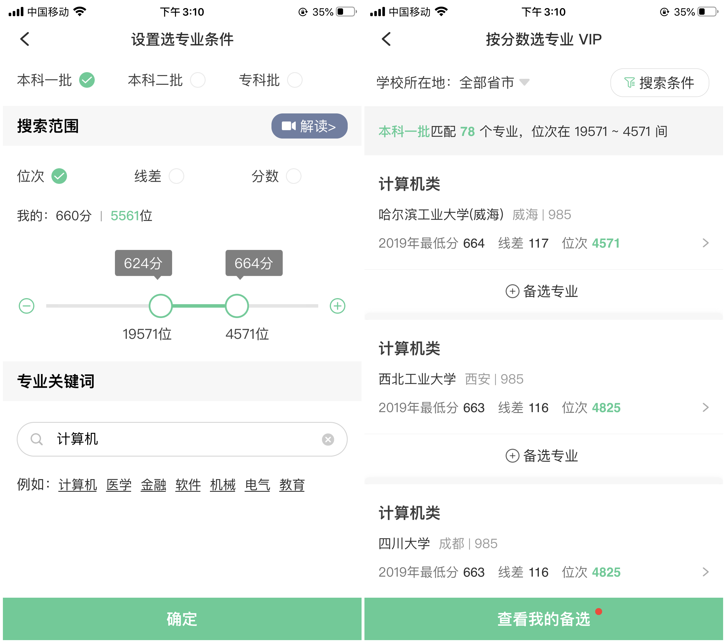Viewport: 726px width, 643px height.
Task: Click matched count 78 in summary
Action: pyautogui.click(x=468, y=131)
